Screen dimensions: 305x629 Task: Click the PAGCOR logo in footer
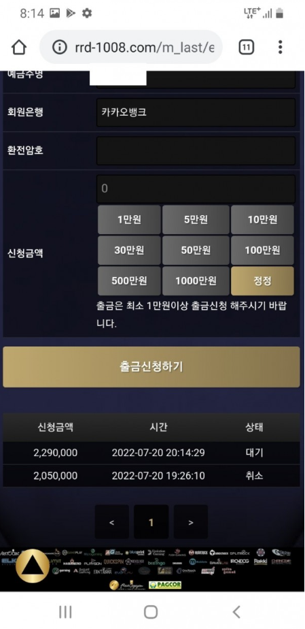165,585
